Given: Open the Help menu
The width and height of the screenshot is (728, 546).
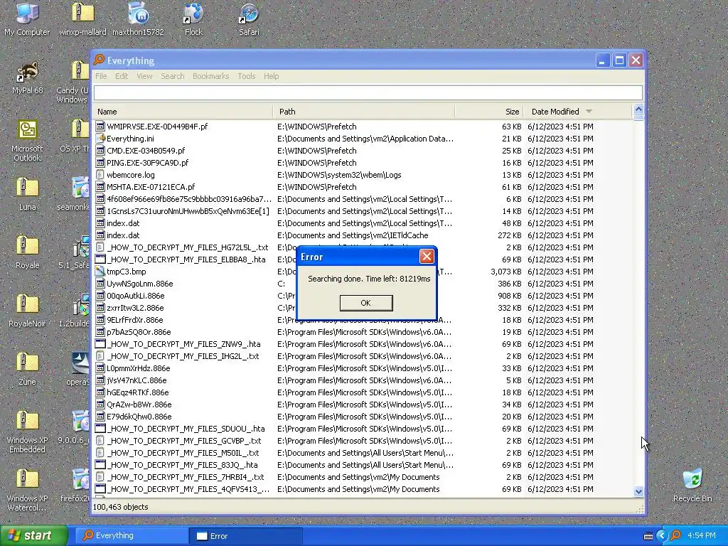Looking at the screenshot, I should (x=271, y=76).
